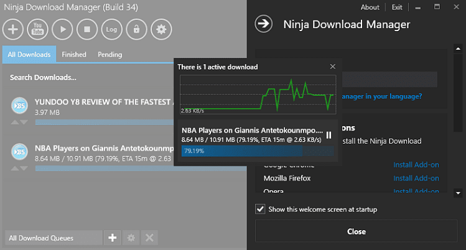This screenshot has width=466, height=250.
Task: Click the YUNDOO Y8 progress bar
Action: [x=105, y=122]
